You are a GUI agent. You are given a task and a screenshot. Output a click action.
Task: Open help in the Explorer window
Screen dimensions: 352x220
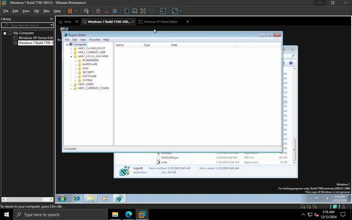(x=291, y=63)
